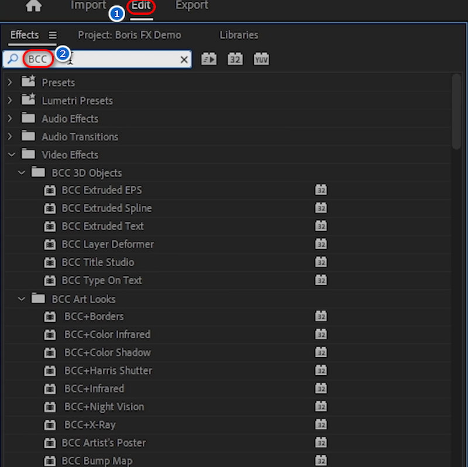The width and height of the screenshot is (468, 467).
Task: Select BCC Artist's Poster effect
Action: [104, 443]
